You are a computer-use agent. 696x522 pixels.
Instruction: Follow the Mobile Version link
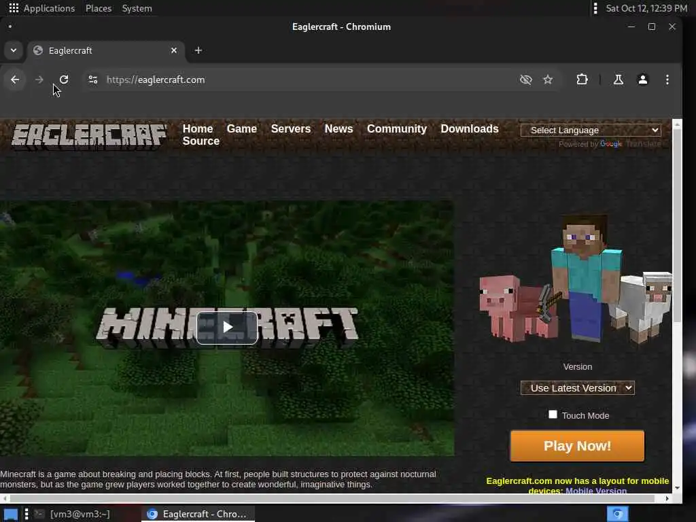[596, 491]
